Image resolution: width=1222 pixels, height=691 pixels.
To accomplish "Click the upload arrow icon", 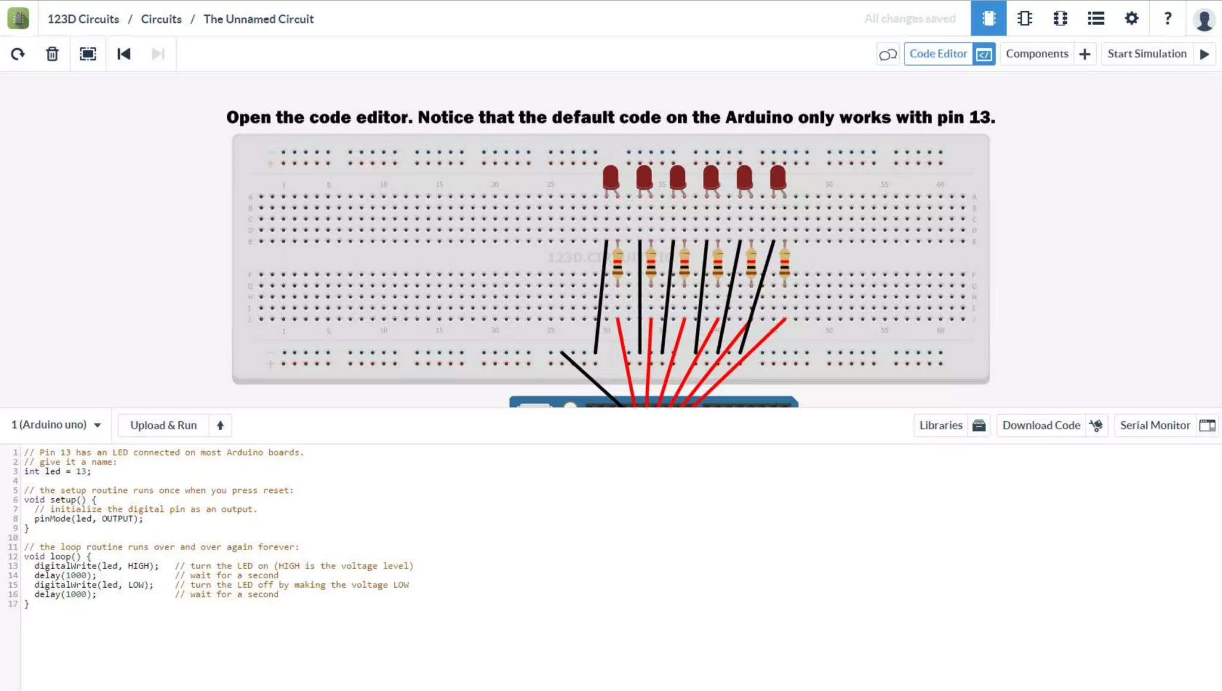I will (220, 425).
